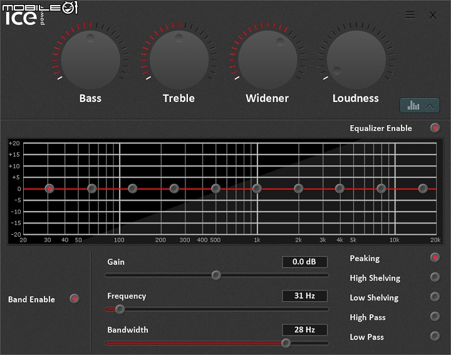Select the EQ band node near 16k
This screenshot has width=451, height=355.
click(x=423, y=188)
